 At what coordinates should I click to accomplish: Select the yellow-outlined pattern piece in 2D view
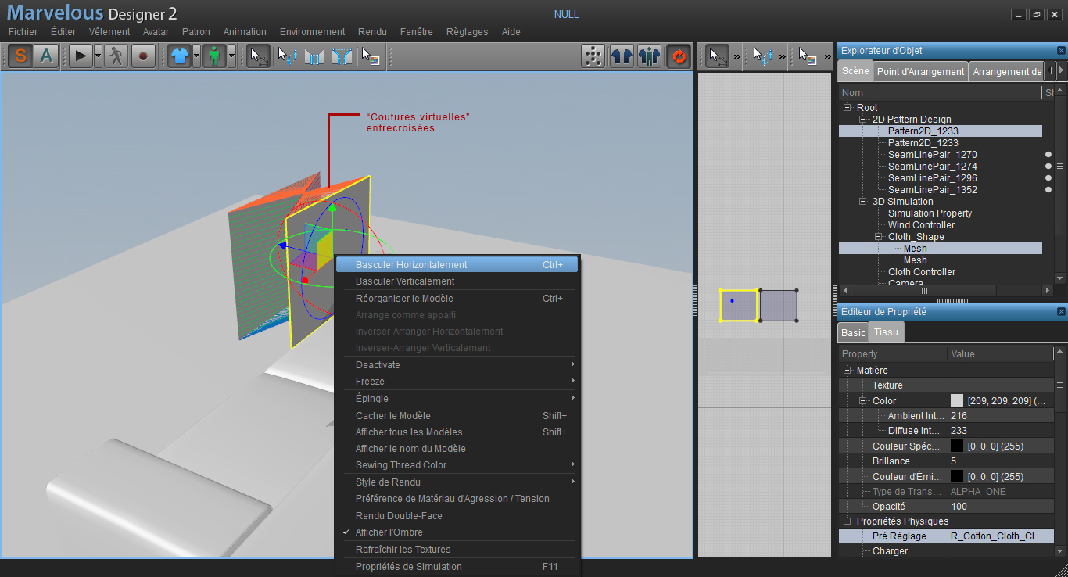739,306
